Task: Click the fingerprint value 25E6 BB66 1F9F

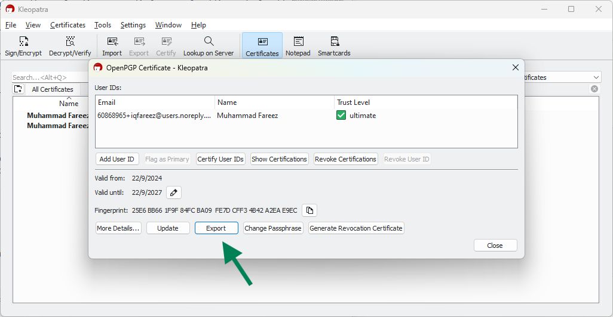Action: click(x=214, y=210)
